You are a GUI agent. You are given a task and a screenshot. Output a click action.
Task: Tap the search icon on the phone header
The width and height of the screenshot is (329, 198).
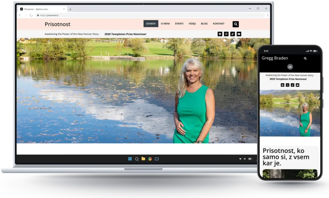coord(305,58)
